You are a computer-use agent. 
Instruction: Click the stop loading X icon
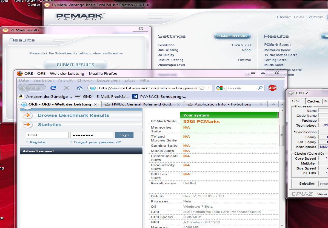coord(67,88)
